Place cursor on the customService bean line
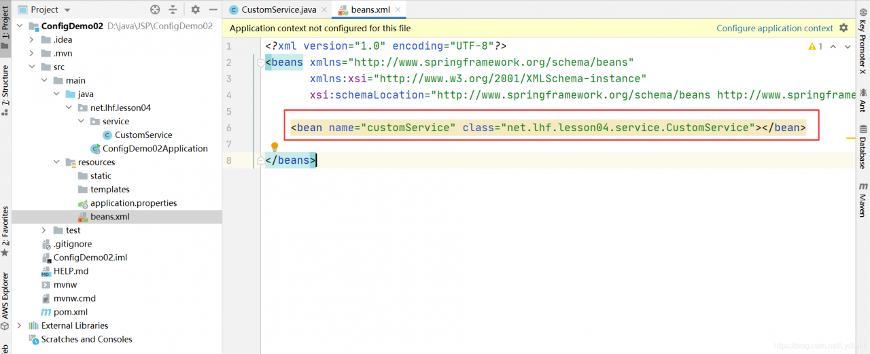This screenshot has width=870, height=354. point(548,128)
